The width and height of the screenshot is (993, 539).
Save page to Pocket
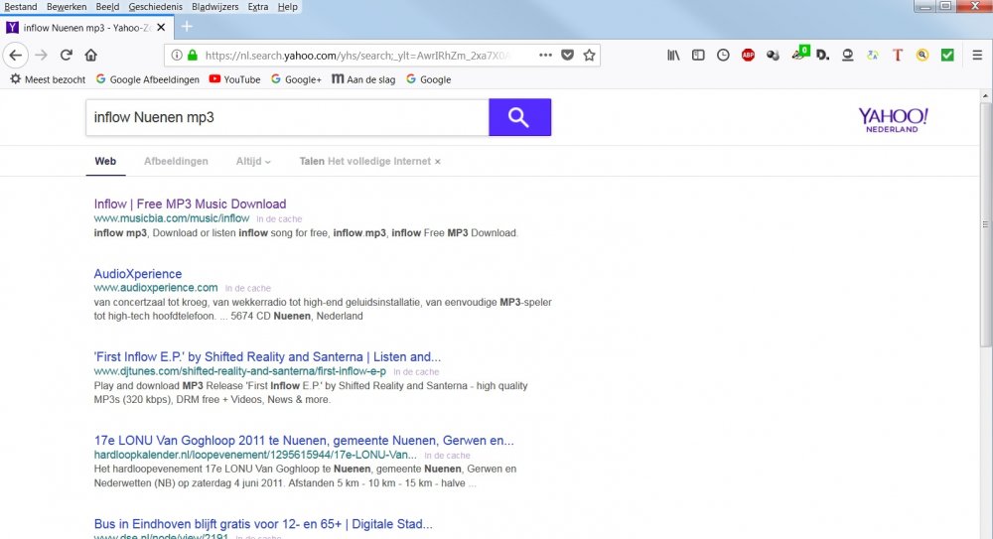pyautogui.click(x=567, y=56)
